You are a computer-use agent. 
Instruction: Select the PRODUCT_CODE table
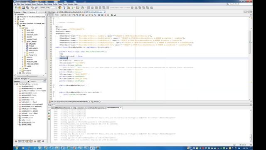click(x=32, y=62)
